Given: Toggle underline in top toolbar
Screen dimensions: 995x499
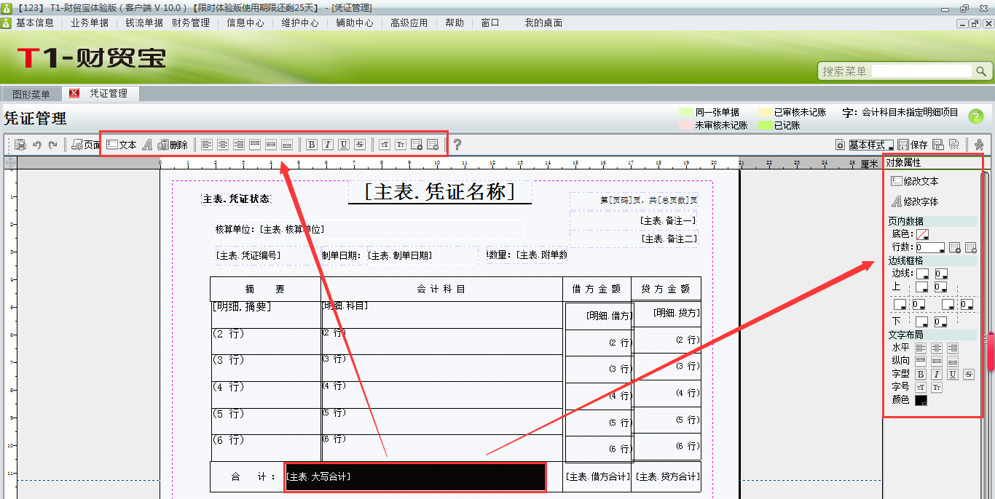Looking at the screenshot, I should [344, 145].
